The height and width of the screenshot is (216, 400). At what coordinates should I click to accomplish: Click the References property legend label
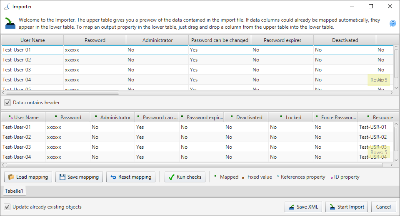(303, 177)
